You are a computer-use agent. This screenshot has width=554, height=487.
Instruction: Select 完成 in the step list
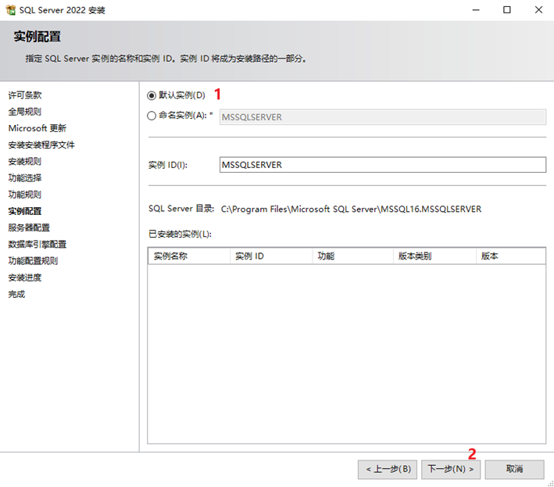(x=16, y=294)
